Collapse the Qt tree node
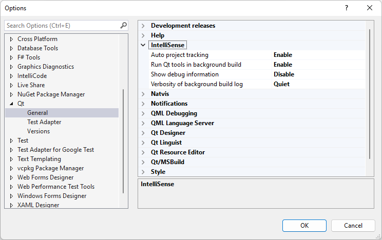The image size is (382, 240). pos(11,104)
